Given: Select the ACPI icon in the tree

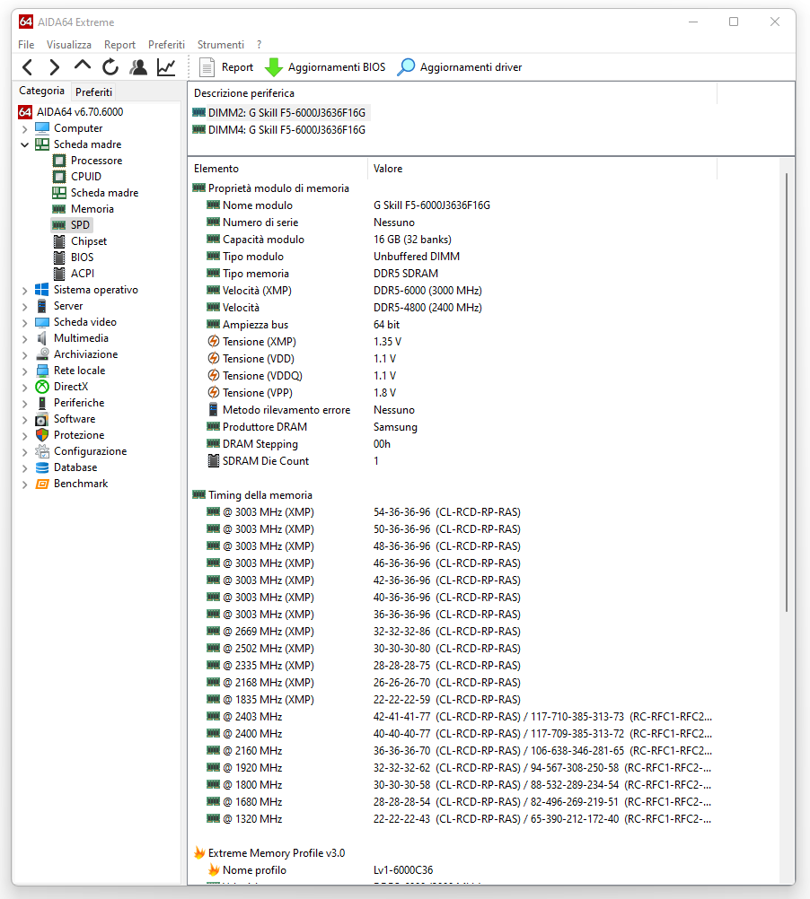Looking at the screenshot, I should click(59, 274).
